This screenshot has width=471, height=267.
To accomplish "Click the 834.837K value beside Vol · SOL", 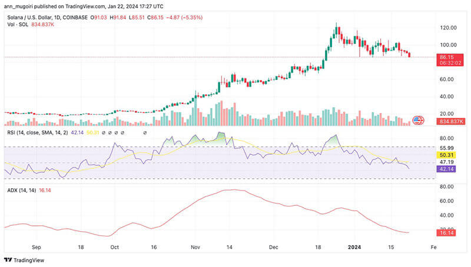I will point(42,25).
